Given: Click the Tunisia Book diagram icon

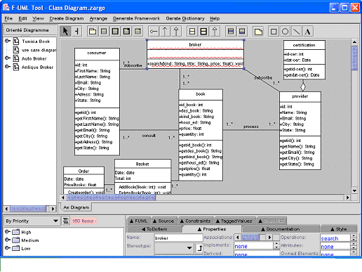Looking at the screenshot, I should [16, 41].
